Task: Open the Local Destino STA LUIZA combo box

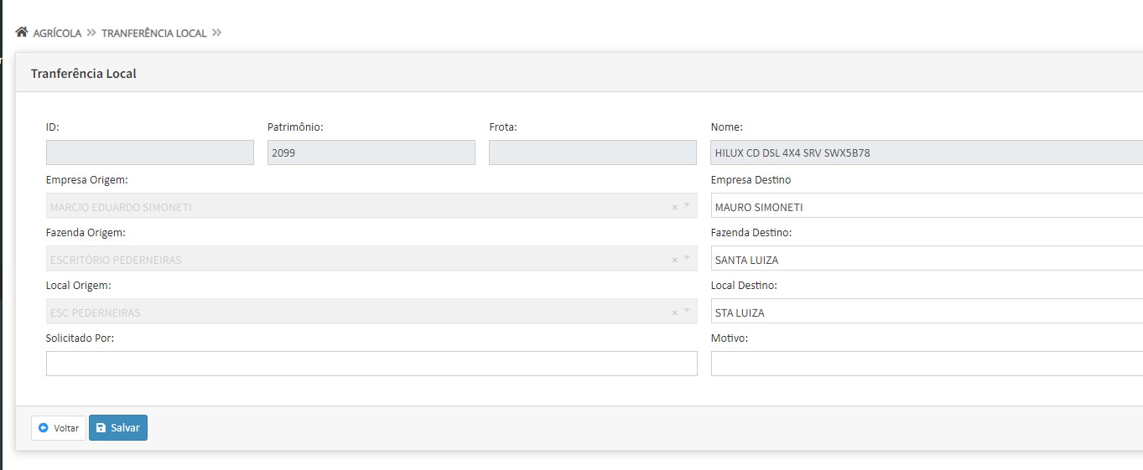Action: coord(927,312)
